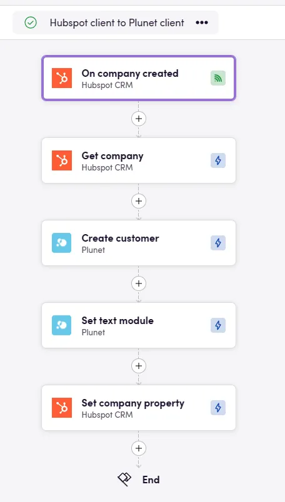Select the 'Hubspot client to Plunet client' title

[x=117, y=22]
